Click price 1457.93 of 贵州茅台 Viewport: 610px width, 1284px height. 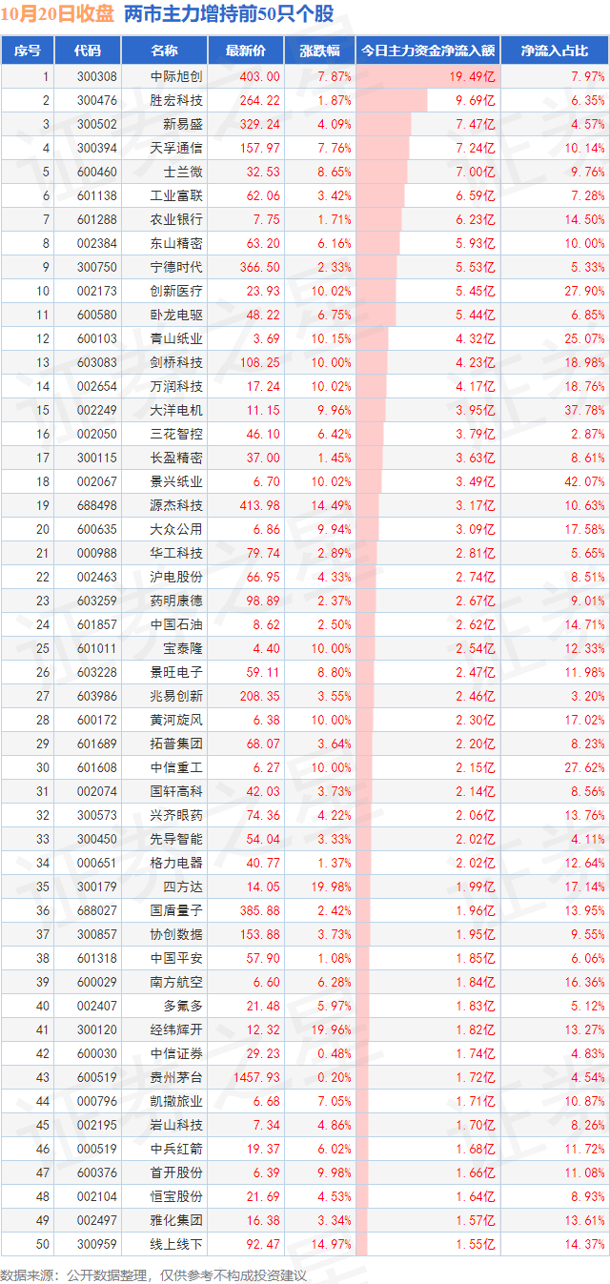pyautogui.click(x=256, y=1077)
